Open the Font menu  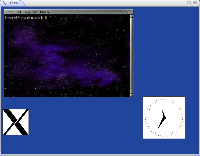pyautogui.click(x=18, y=12)
